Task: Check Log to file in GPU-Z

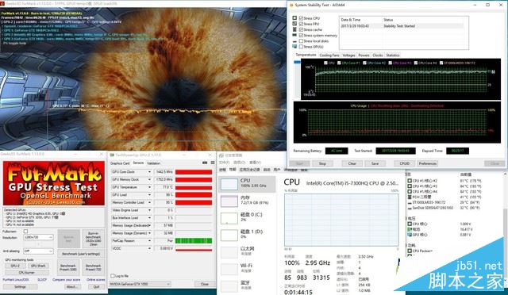Action: pos(113,276)
